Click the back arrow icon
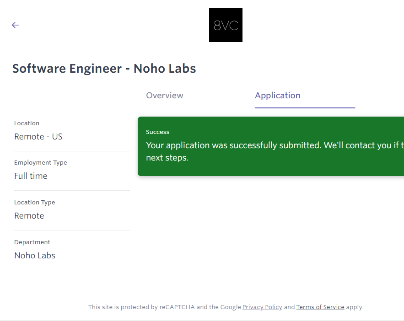This screenshot has width=404, height=321. tap(16, 25)
